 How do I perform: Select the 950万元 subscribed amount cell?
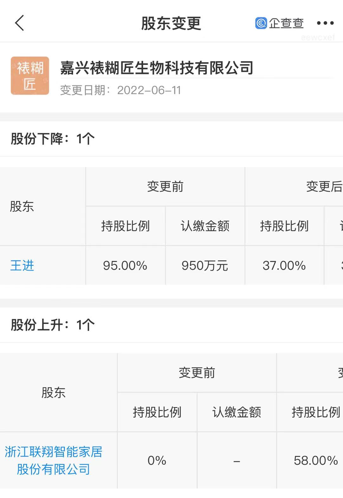pos(205,265)
